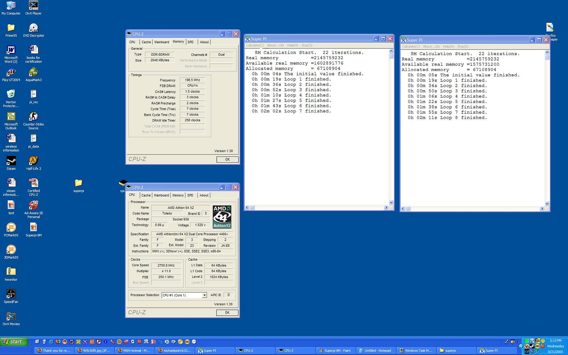The height and width of the screenshot is (355, 568).
Task: Select Cache tab in lower CPU-Z window
Action: click(146, 195)
